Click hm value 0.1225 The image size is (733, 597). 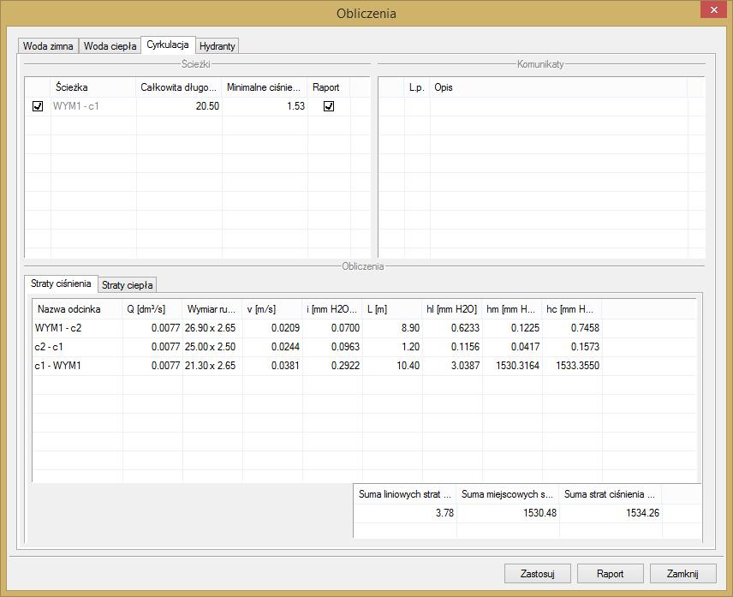pyautogui.click(x=525, y=328)
